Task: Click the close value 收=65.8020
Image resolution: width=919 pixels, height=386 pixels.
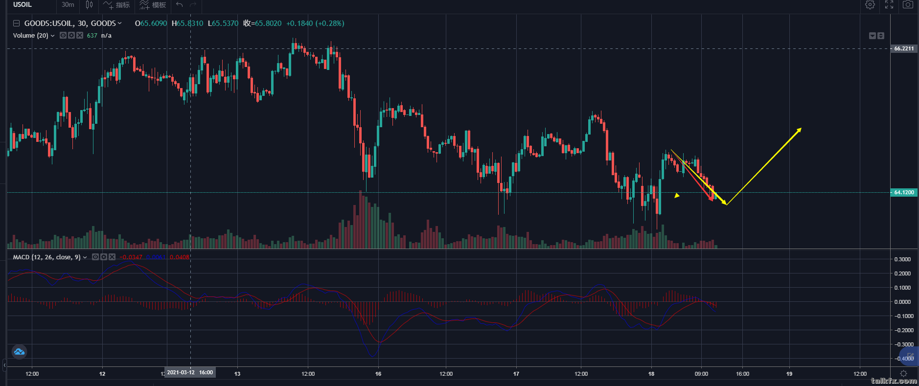Action: pyautogui.click(x=263, y=23)
